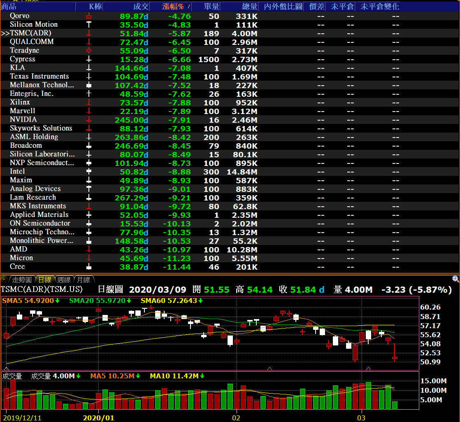The image size is (460, 422).
Task: Click the Teradyne candlestick icon
Action: click(89, 51)
